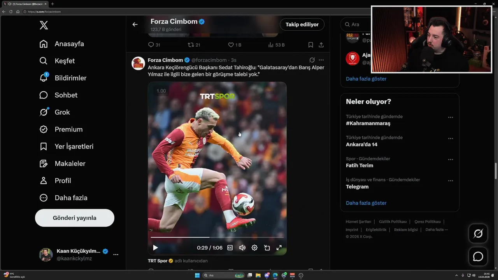Open options for Telegram trend
The image size is (498, 280).
451,181
